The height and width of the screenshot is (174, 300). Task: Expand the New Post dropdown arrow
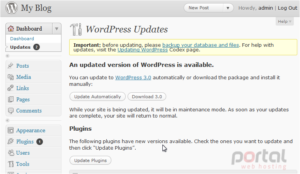point(228,8)
